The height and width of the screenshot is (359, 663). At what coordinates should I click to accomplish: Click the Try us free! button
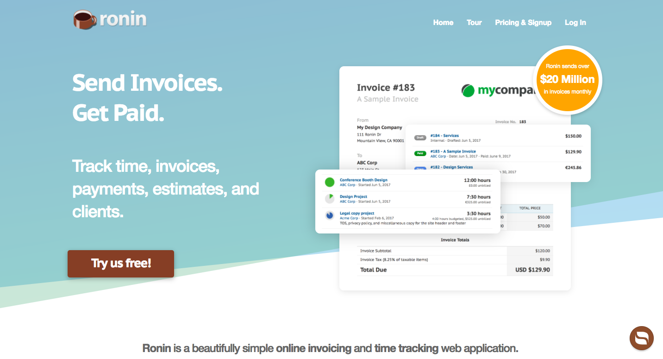coord(121,264)
